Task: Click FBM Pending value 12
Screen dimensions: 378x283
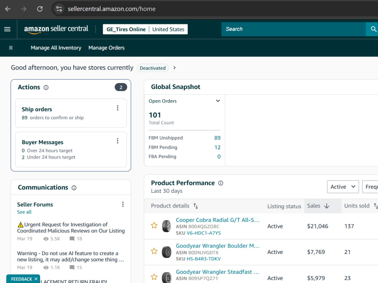Action: 217,147
